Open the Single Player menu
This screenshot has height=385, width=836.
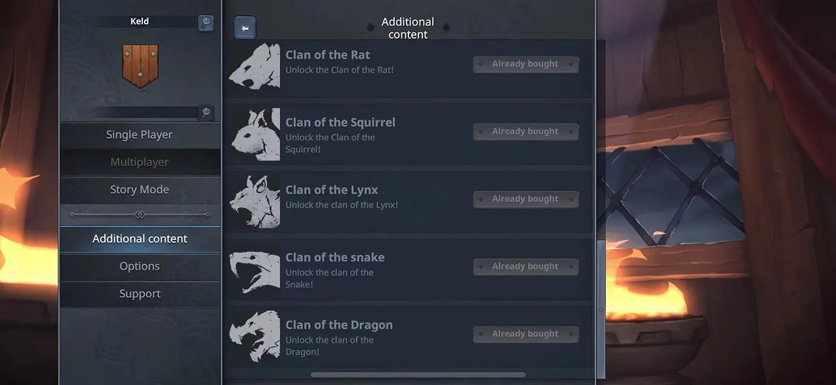(x=140, y=135)
